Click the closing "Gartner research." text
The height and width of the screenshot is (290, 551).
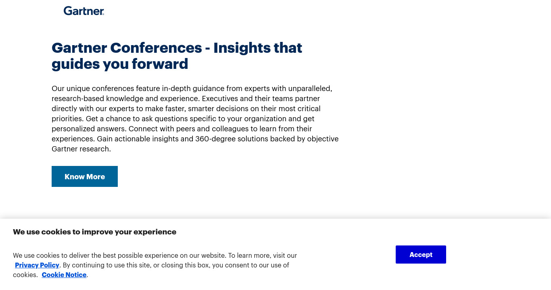(x=81, y=149)
